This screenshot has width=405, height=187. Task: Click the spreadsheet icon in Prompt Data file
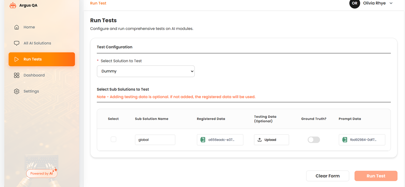[x=345, y=140]
